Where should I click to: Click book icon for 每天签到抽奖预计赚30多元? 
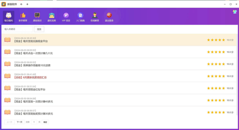(x=7, y=112)
